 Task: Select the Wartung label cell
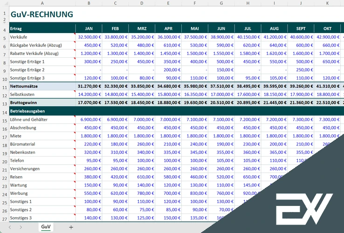[42, 185]
